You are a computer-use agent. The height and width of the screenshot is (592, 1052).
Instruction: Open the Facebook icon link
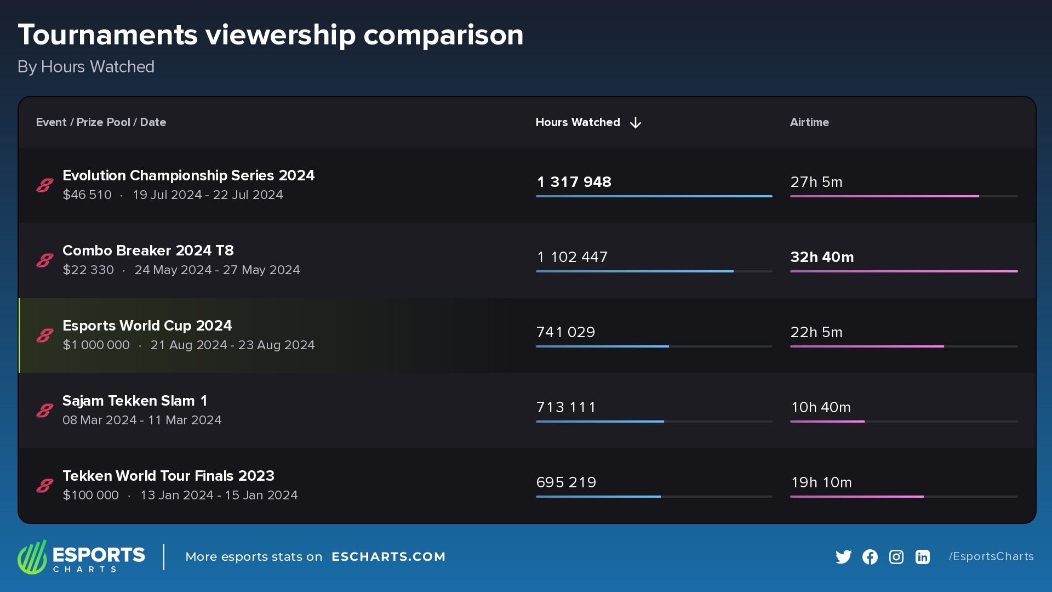tap(870, 557)
